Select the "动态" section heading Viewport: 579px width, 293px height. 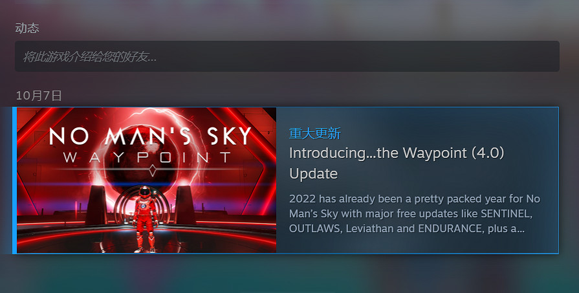pyautogui.click(x=27, y=28)
